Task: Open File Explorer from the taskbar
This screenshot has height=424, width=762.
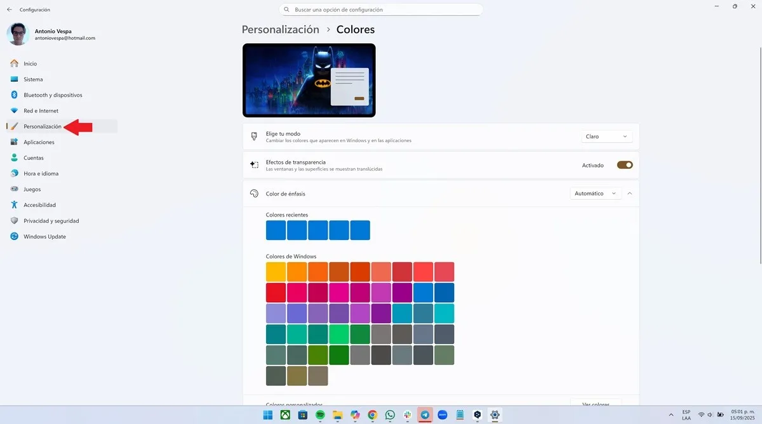Action: coord(337,415)
